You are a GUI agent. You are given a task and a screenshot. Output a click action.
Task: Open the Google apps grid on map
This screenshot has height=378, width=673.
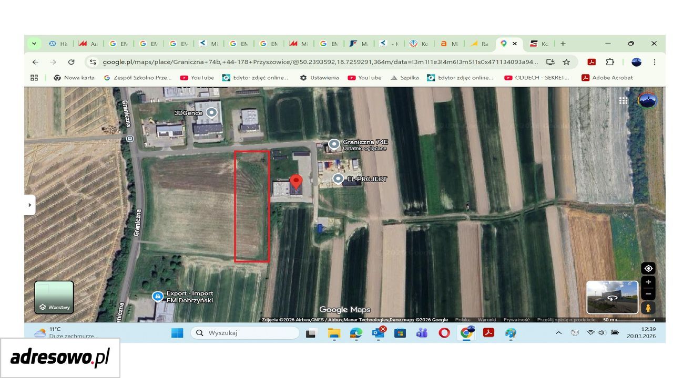[624, 101]
